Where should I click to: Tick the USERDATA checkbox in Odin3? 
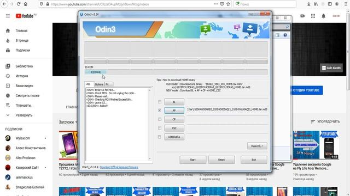(160, 137)
